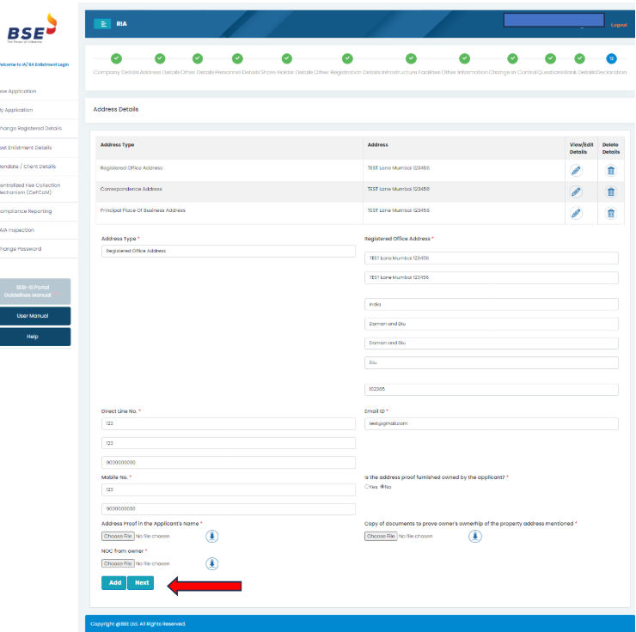The image size is (636, 632).
Task: Open Compliance Reporting in the sidebar
Action: [x=26, y=211]
